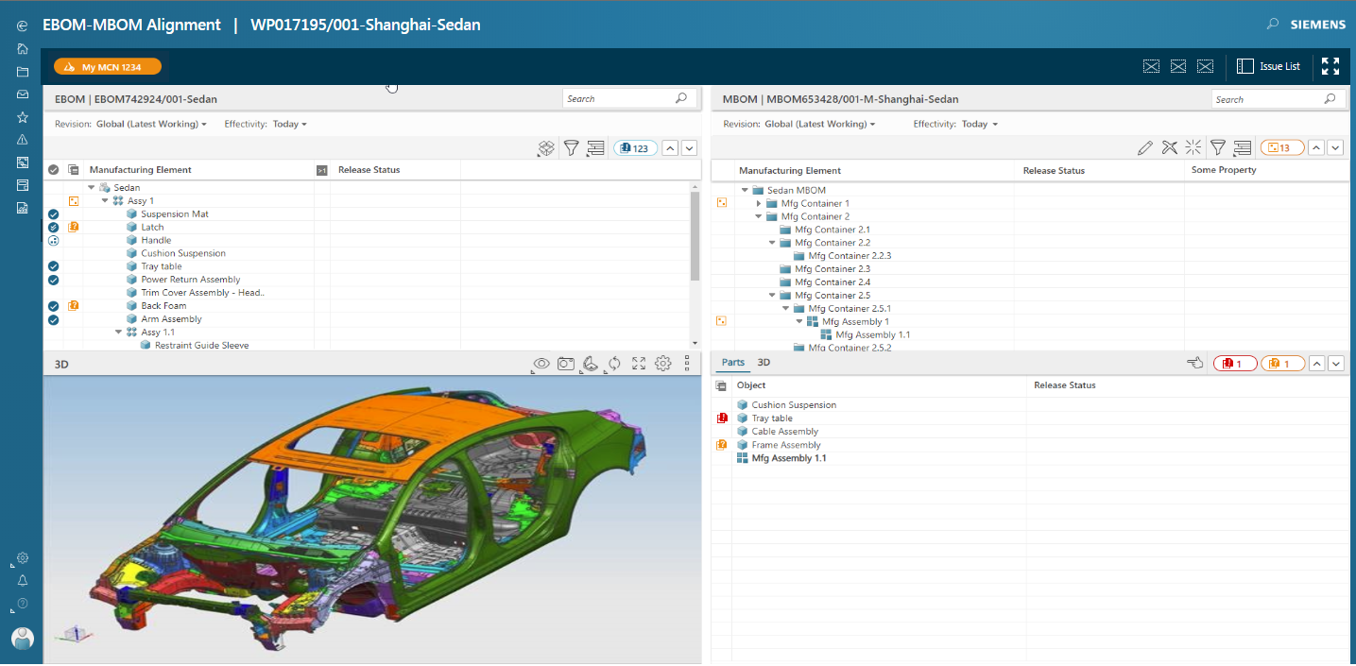Screen dimensions: 1356x666
Task: Switch to the 3D tab in Parts panel
Action: [x=763, y=362]
